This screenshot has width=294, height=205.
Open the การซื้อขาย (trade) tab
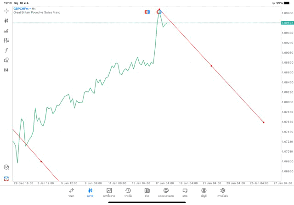109,193
